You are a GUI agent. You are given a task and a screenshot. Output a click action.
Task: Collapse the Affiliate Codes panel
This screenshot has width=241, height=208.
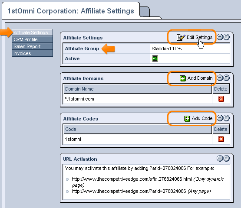pyautogui.click(x=220, y=118)
